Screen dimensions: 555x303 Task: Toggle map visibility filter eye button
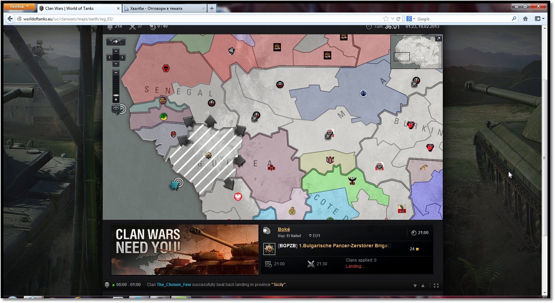116,108
